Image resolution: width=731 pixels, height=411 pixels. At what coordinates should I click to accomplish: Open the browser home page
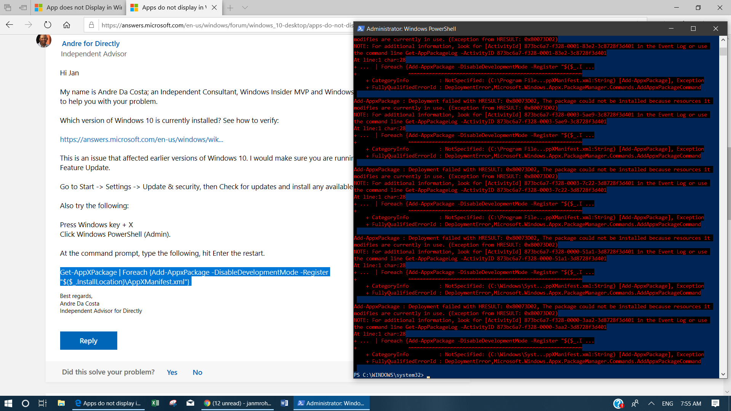[67, 25]
